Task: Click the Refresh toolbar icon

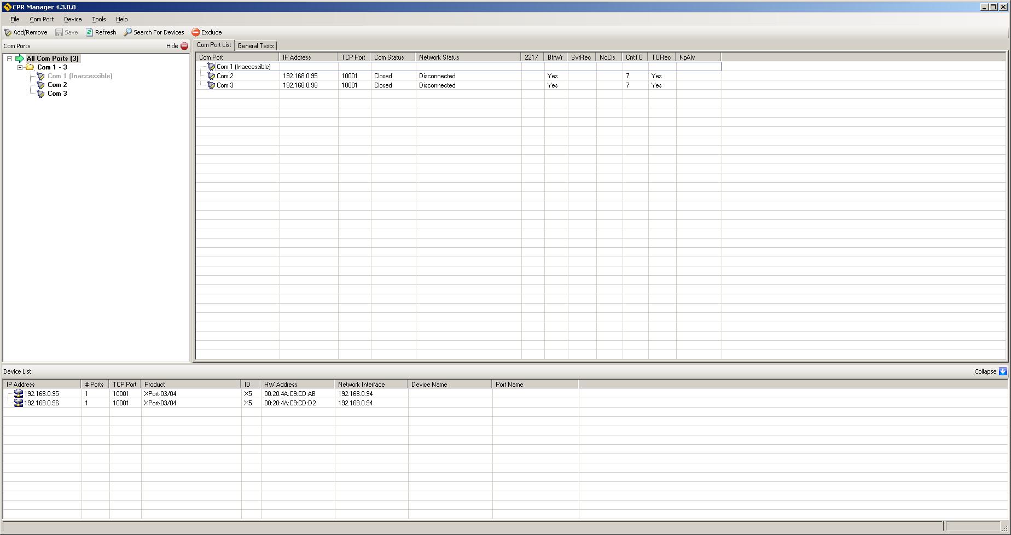Action: (89, 32)
